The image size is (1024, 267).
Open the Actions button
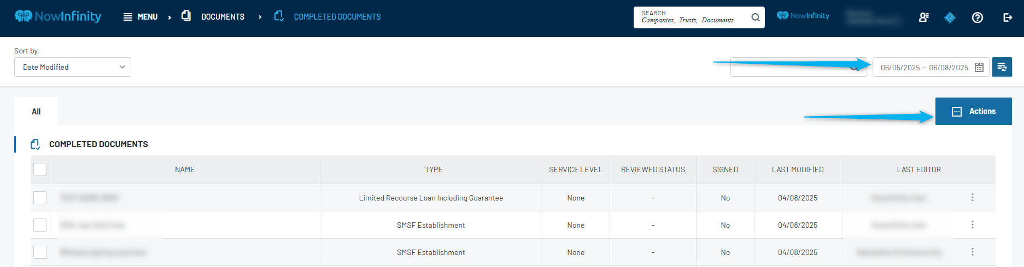(x=973, y=111)
